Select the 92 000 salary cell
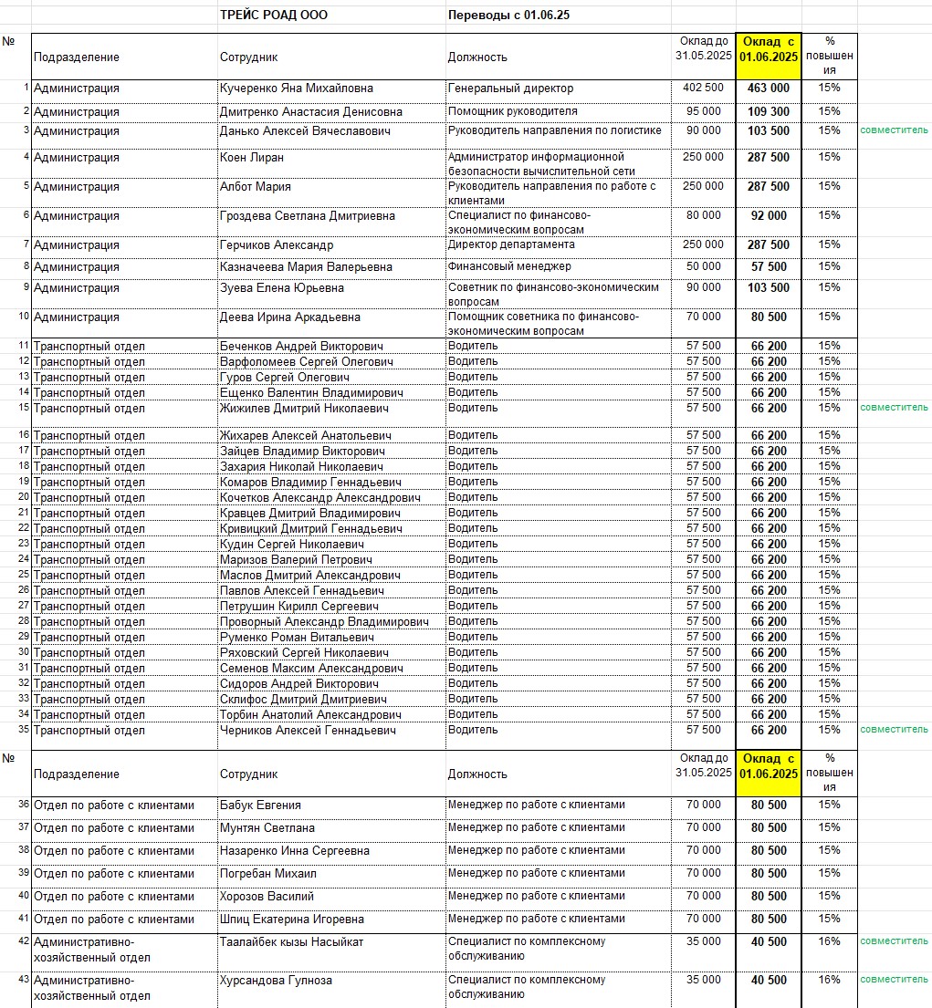This screenshot has width=932, height=1008. 769,216
